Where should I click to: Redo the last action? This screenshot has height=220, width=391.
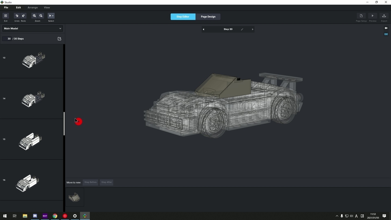coord(23,16)
